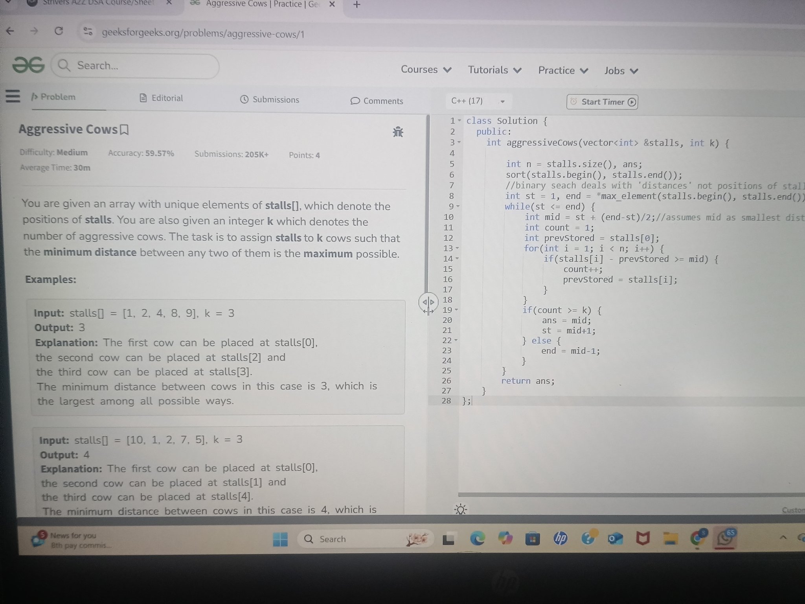Open the C++ (17) language dropdown
Screen dimensions: 805x604
point(477,101)
